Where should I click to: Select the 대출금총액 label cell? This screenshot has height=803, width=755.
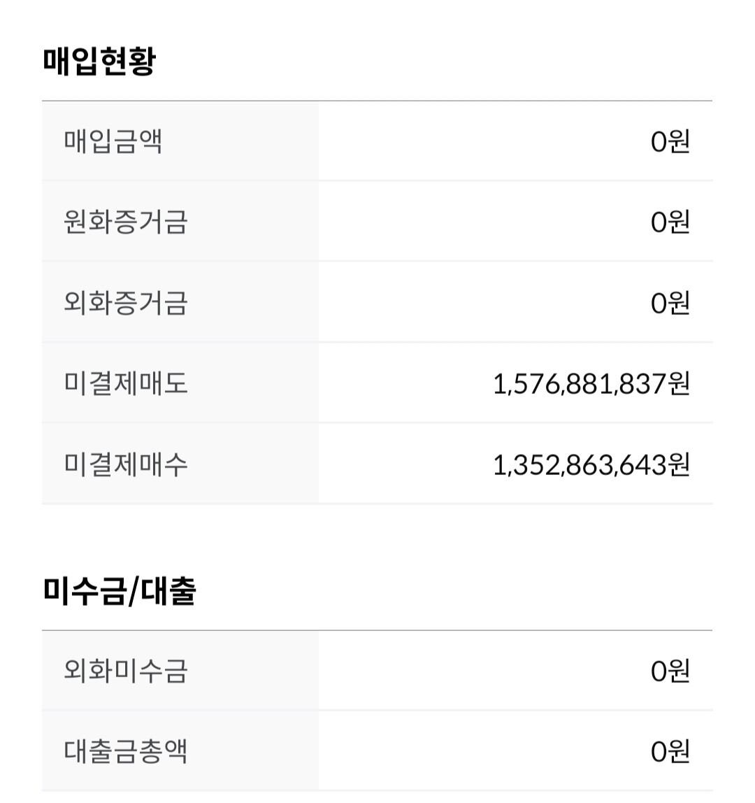point(126,751)
